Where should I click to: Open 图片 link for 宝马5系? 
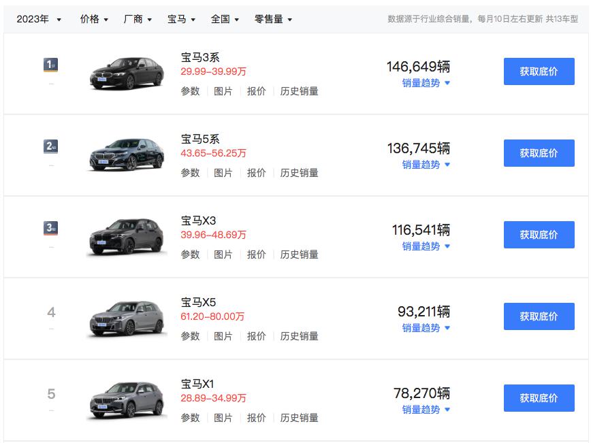(223, 173)
